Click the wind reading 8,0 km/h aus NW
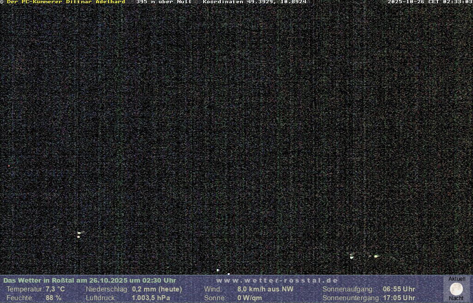This screenshot has width=473, height=303. pos(265,289)
